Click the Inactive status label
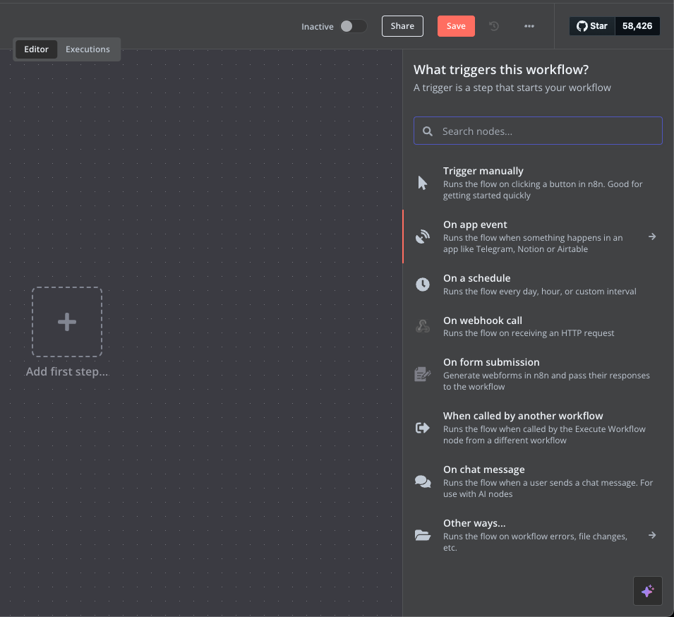 click(317, 27)
